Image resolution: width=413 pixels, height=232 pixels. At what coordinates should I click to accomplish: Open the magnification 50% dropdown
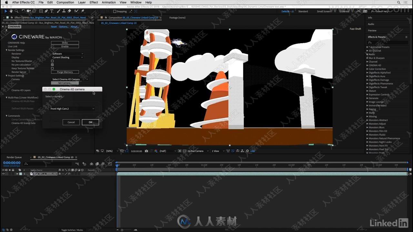tap(112, 151)
